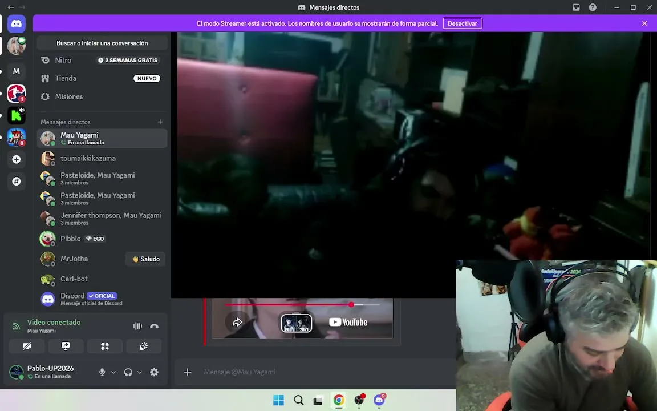Mute the microphone
This screenshot has height=411, width=657.
coord(102,372)
